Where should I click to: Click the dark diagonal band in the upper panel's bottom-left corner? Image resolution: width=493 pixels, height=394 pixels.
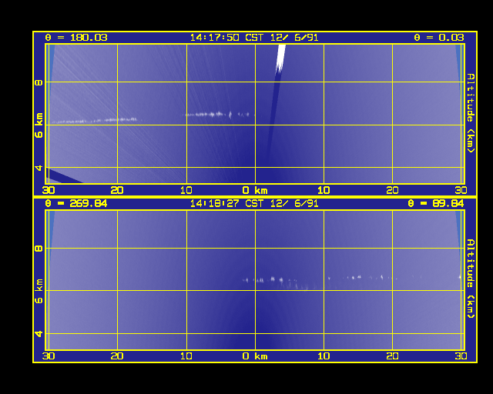point(63,176)
